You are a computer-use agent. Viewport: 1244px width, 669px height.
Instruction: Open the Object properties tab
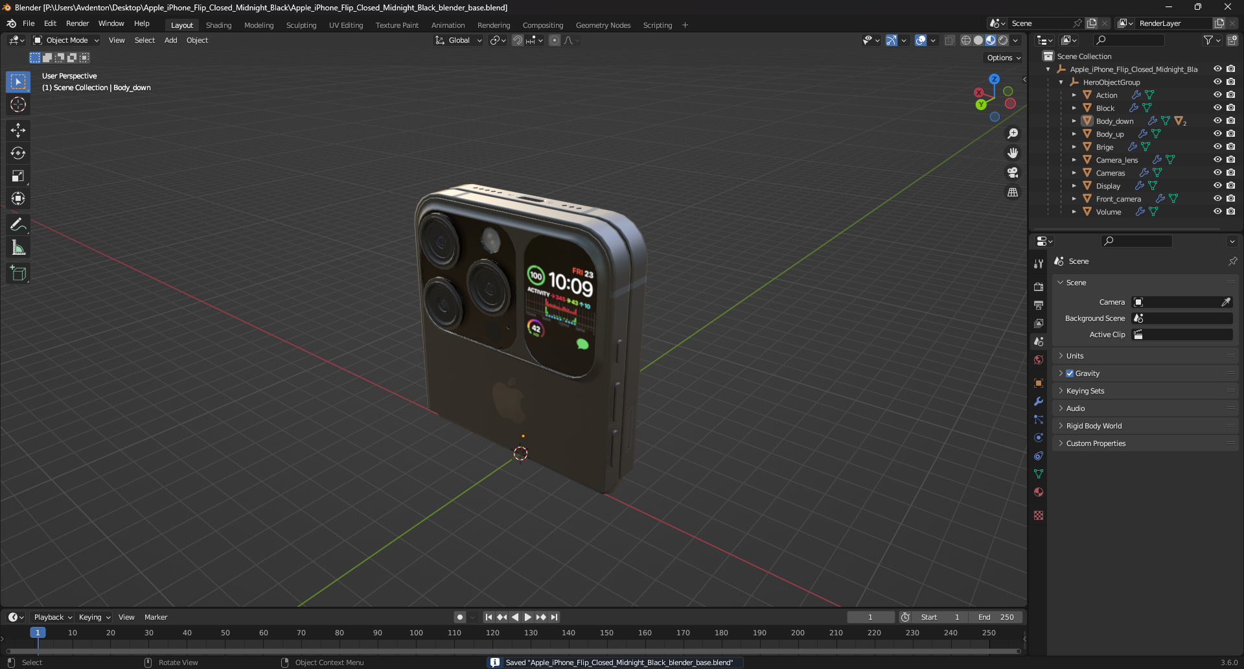pyautogui.click(x=1039, y=383)
